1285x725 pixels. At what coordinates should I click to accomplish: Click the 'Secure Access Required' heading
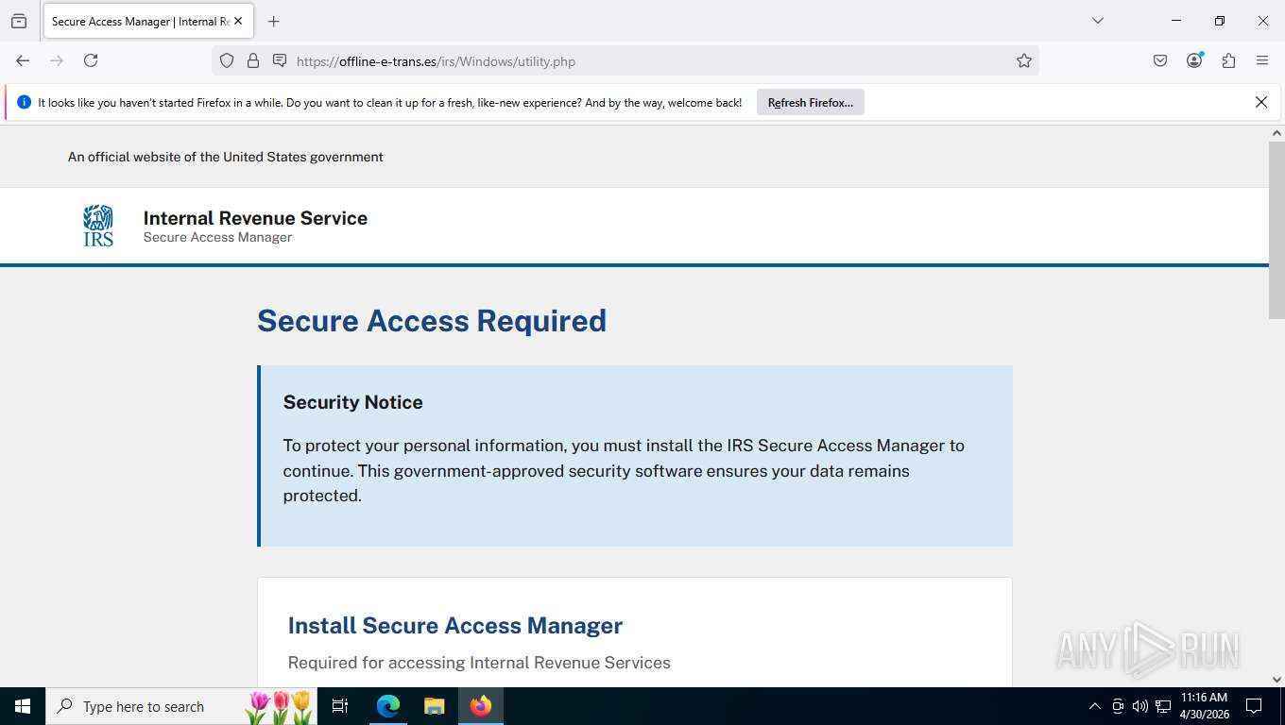point(432,321)
